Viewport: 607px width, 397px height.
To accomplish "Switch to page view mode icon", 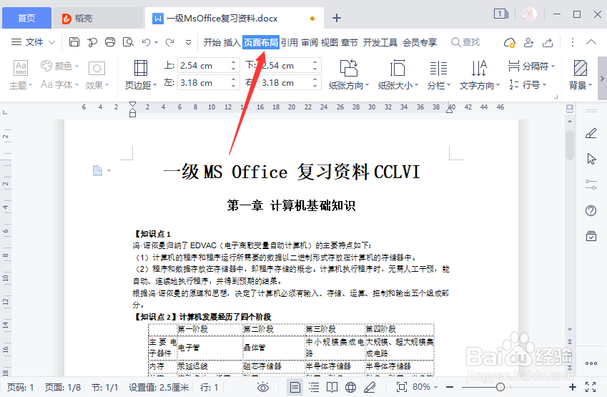I will click(295, 387).
